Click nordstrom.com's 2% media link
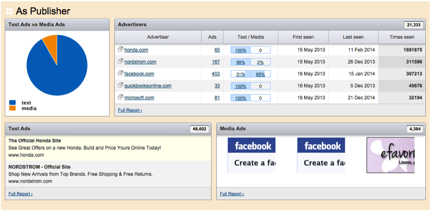This screenshot has height=212, width=431. pyautogui.click(x=261, y=62)
